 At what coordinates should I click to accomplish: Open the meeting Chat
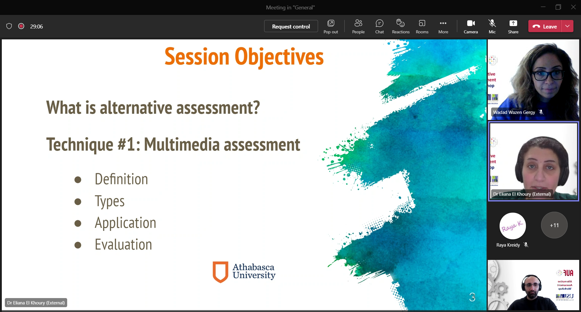tap(379, 26)
